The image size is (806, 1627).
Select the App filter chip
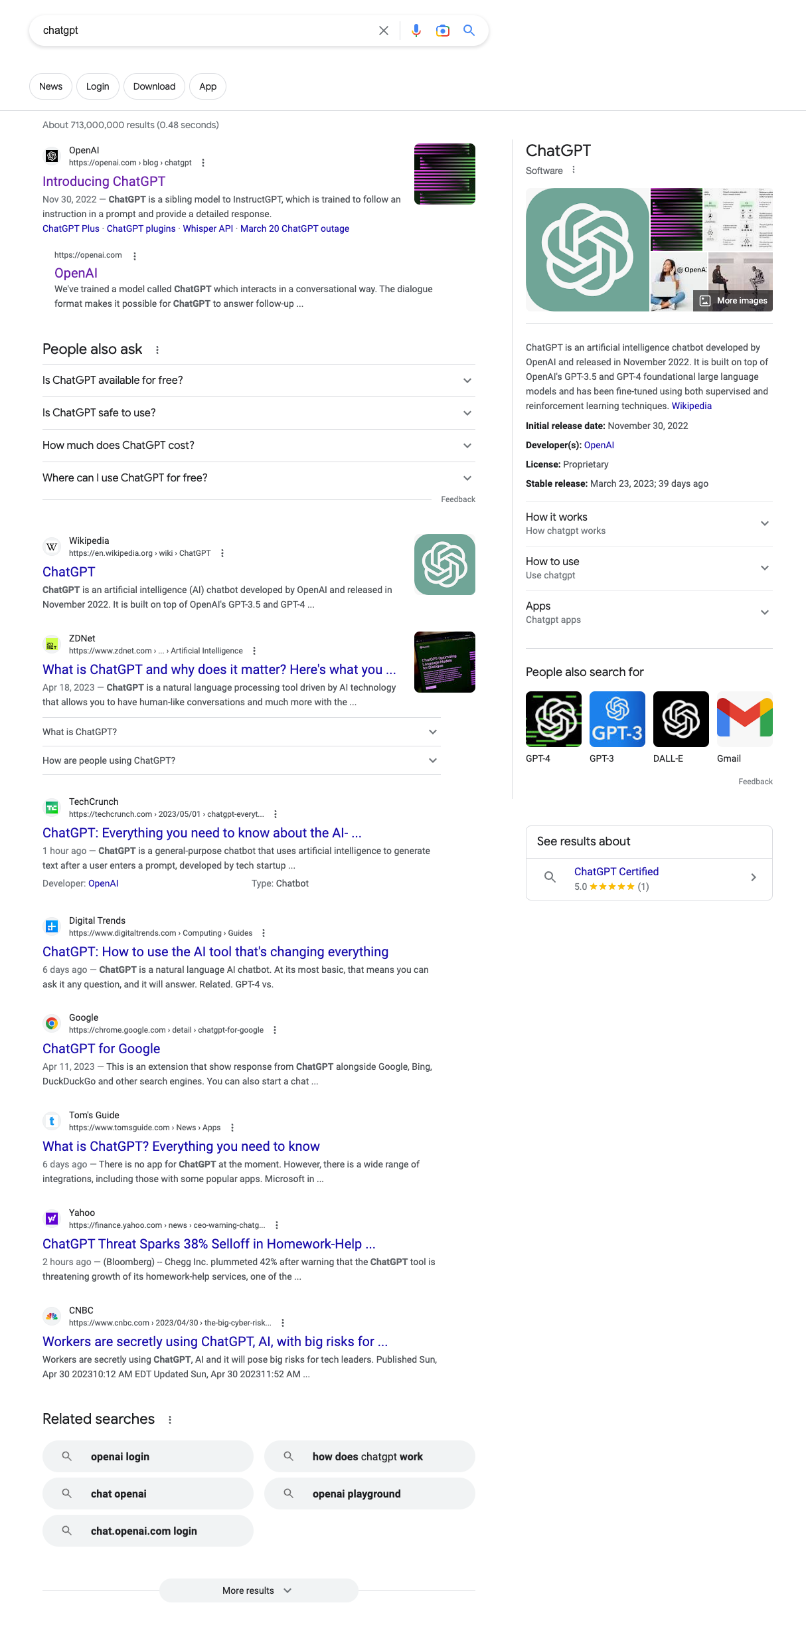coord(208,86)
